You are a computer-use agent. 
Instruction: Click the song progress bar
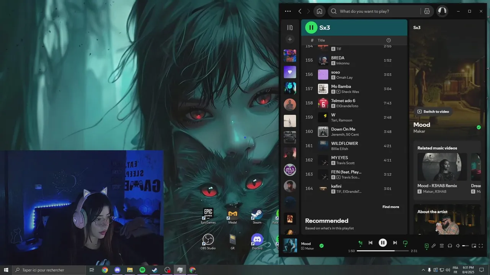[383, 251]
